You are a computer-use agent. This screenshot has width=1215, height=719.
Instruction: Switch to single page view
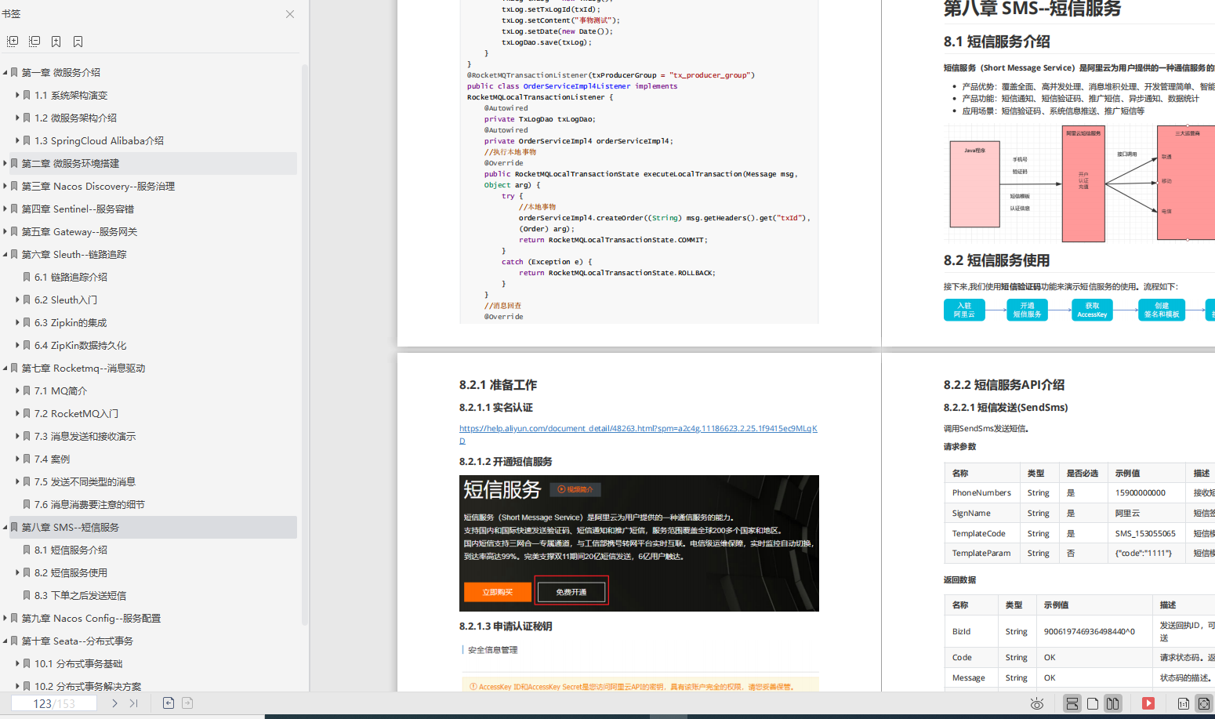pos(1093,703)
